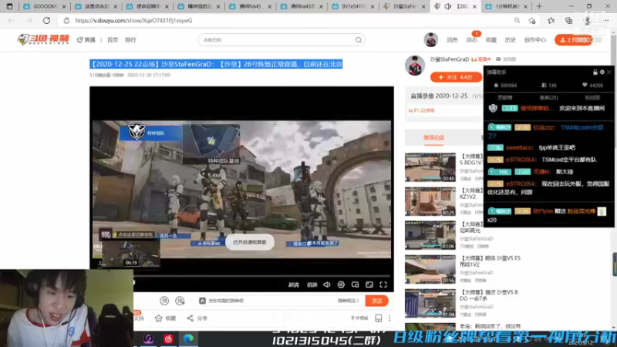Open the 超清 quality selector in player
The image size is (617, 347).
click(x=294, y=285)
